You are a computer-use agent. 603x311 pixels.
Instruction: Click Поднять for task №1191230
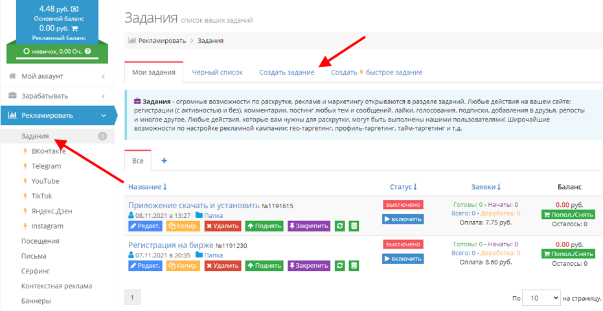[x=264, y=266]
